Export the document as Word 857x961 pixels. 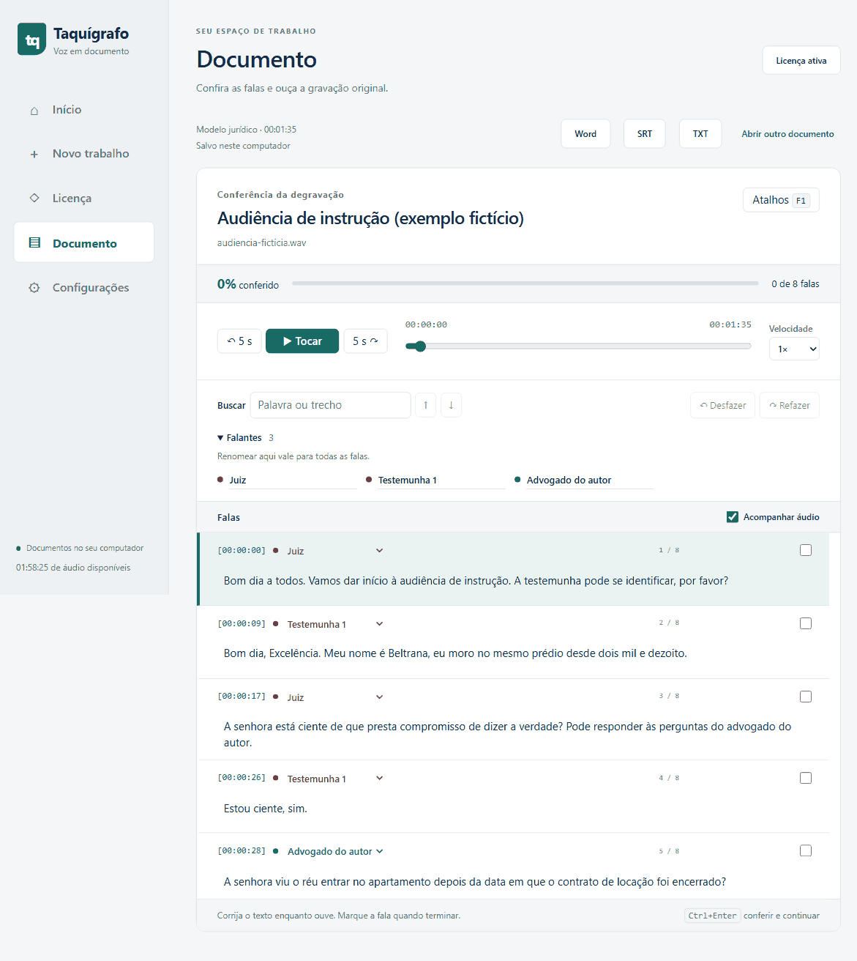point(585,134)
